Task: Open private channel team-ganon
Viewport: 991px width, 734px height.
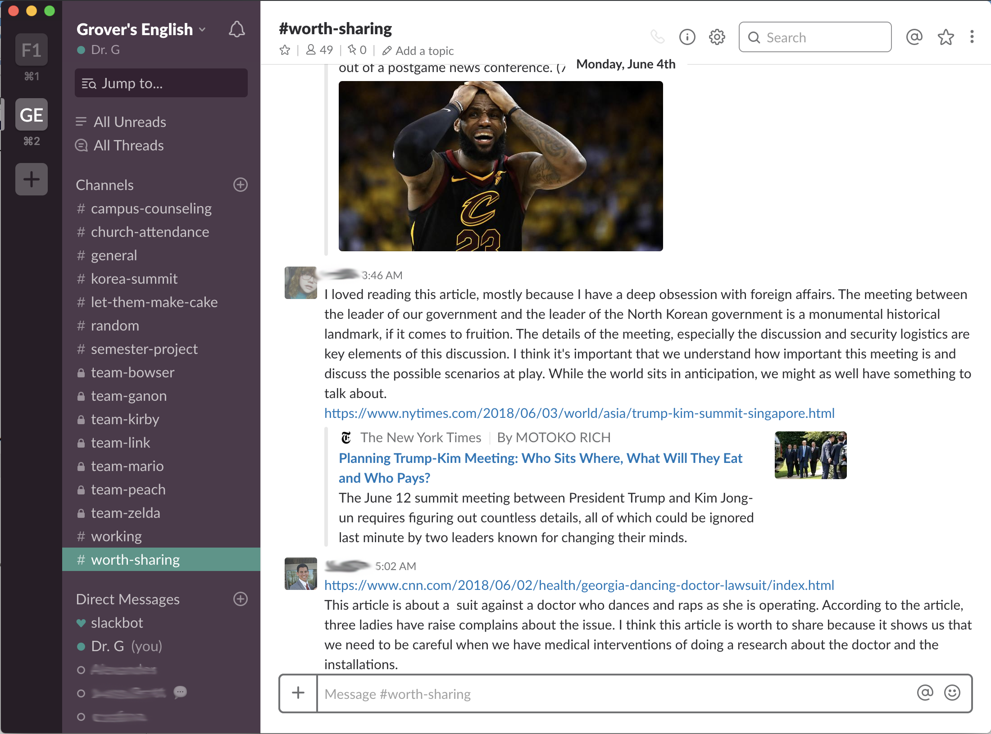Action: tap(161, 396)
